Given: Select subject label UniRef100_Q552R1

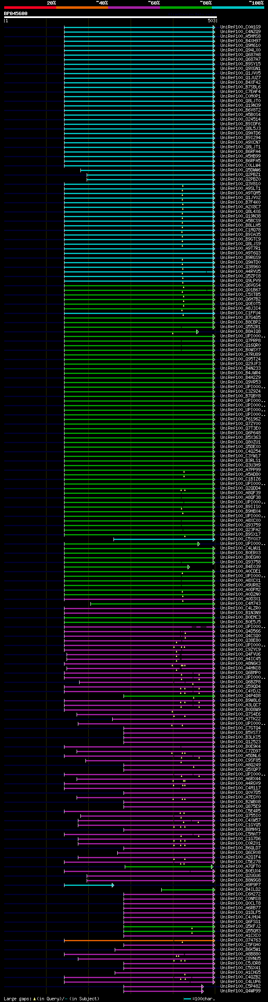Looking at the screenshot, I should pyautogui.click(x=240, y=327).
